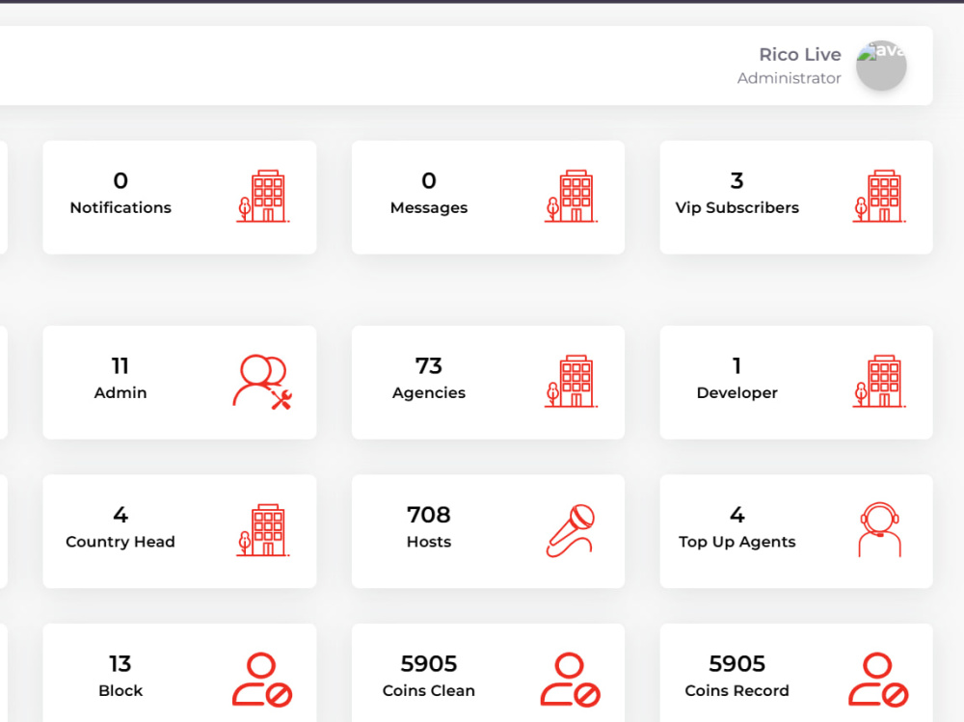964x722 pixels.
Task: Click the Block label text
Action: [120, 690]
